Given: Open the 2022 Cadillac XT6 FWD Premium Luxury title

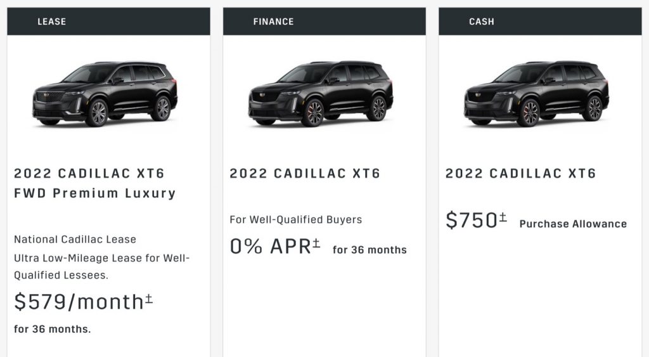Looking at the screenshot, I should pos(95,183).
